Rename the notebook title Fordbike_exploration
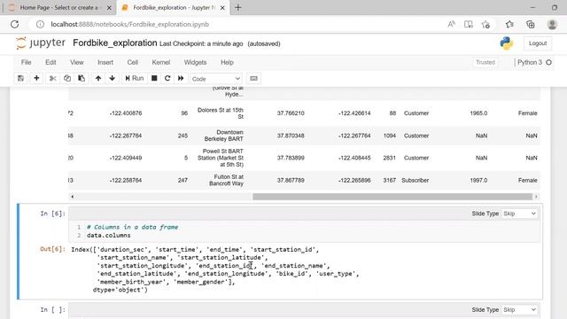This screenshot has height=319, width=567. click(115, 43)
